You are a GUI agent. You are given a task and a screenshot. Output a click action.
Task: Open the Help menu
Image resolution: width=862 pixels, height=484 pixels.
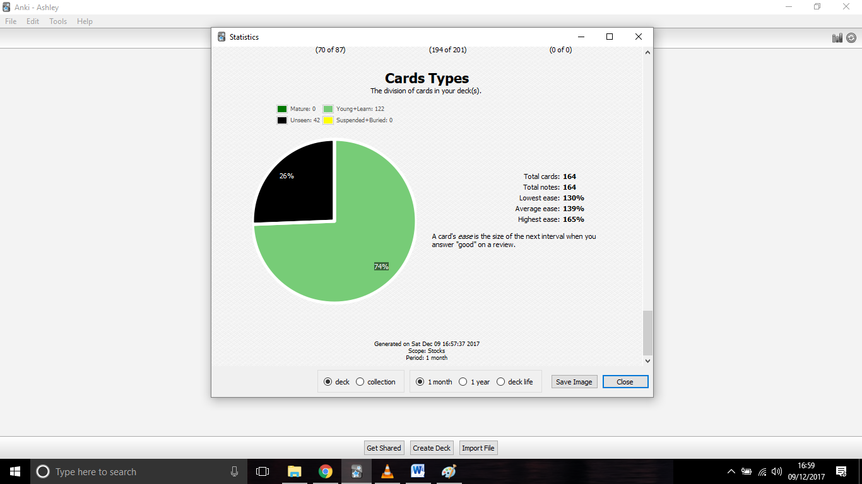tap(85, 21)
